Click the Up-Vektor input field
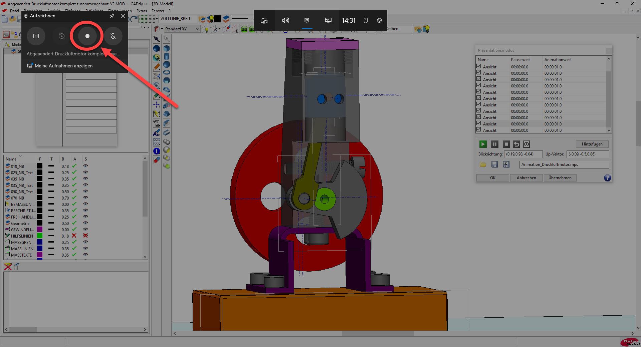641x347 pixels. pos(588,154)
